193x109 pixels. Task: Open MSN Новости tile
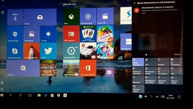(x=71, y=34)
